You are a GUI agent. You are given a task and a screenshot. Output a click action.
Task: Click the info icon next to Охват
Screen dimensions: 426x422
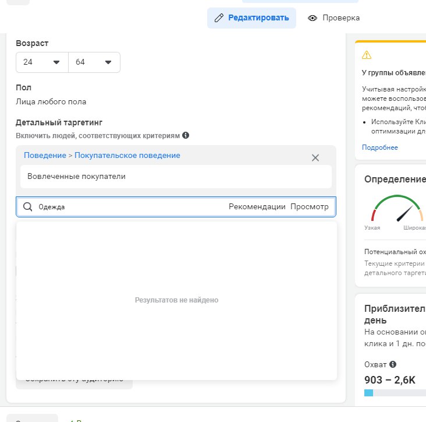click(393, 364)
